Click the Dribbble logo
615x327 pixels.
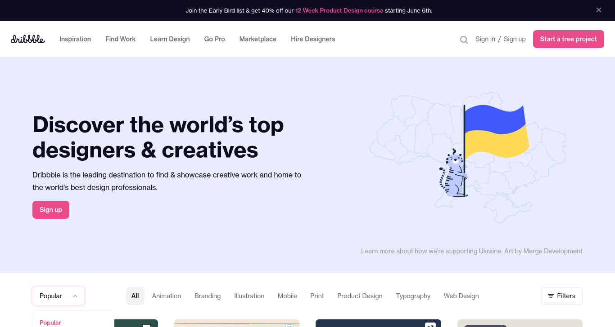(x=28, y=39)
